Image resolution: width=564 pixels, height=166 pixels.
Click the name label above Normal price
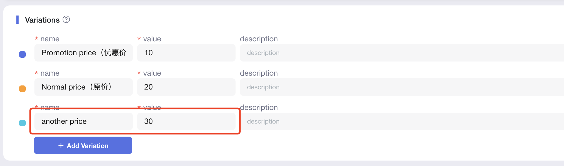pyautogui.click(x=50, y=73)
